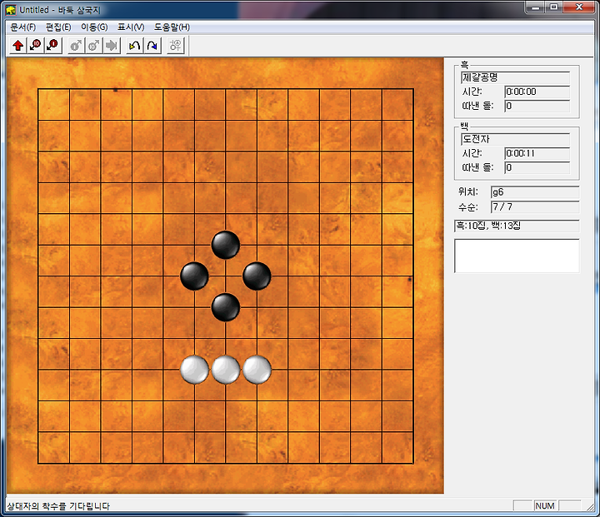
Task: Open the 이동(G) menu
Action: tap(94, 27)
